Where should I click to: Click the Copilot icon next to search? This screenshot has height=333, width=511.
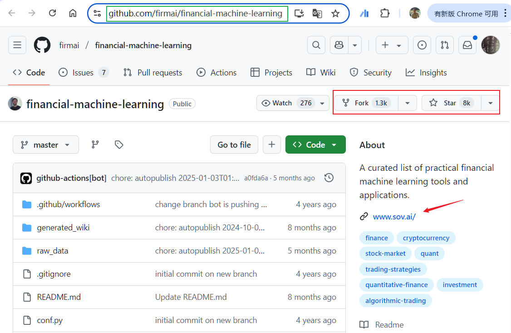[338, 45]
